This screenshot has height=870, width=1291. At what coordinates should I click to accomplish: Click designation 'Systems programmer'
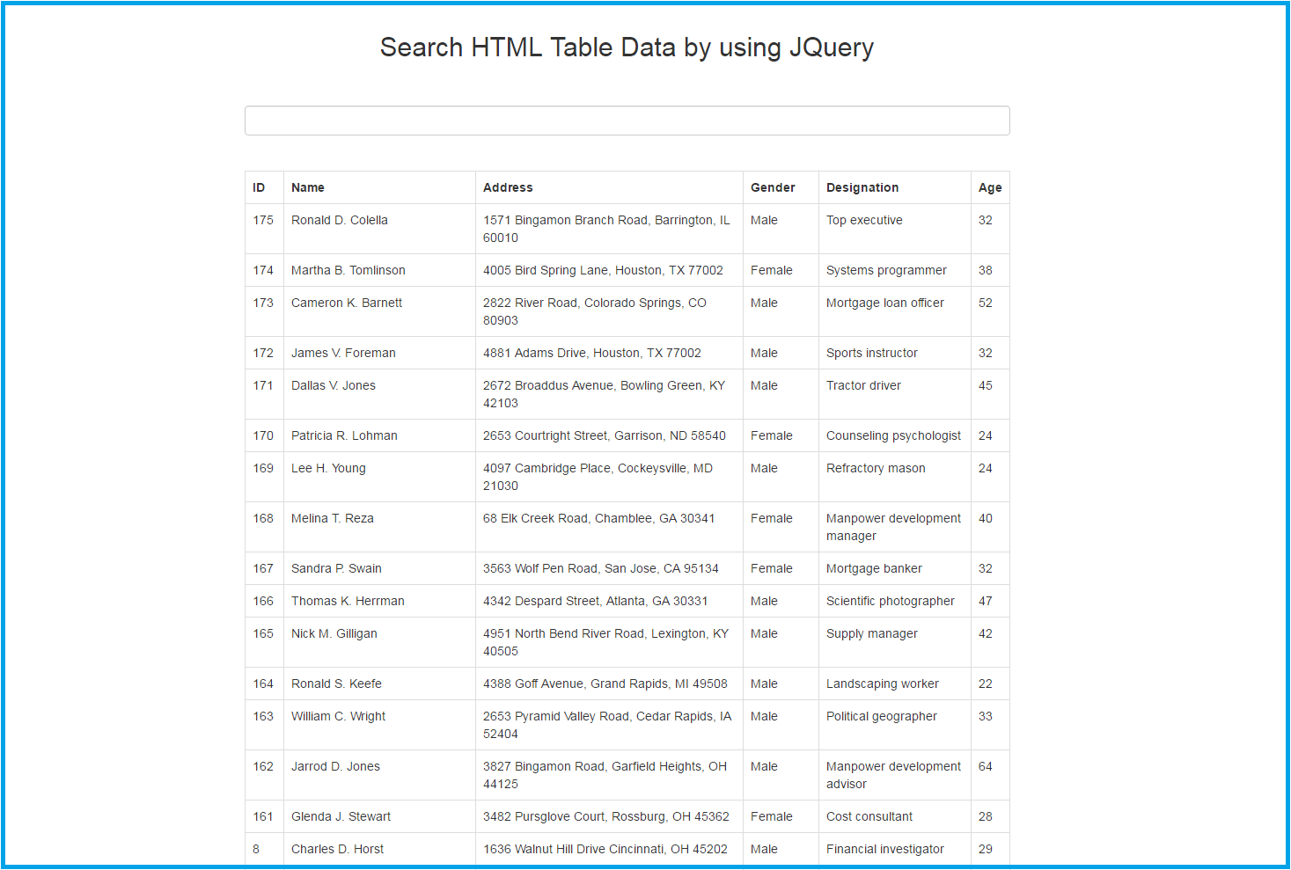886,270
